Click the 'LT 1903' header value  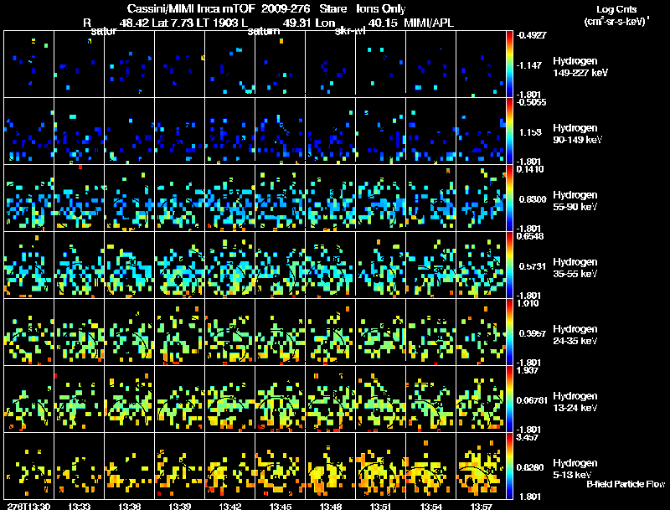(219, 23)
